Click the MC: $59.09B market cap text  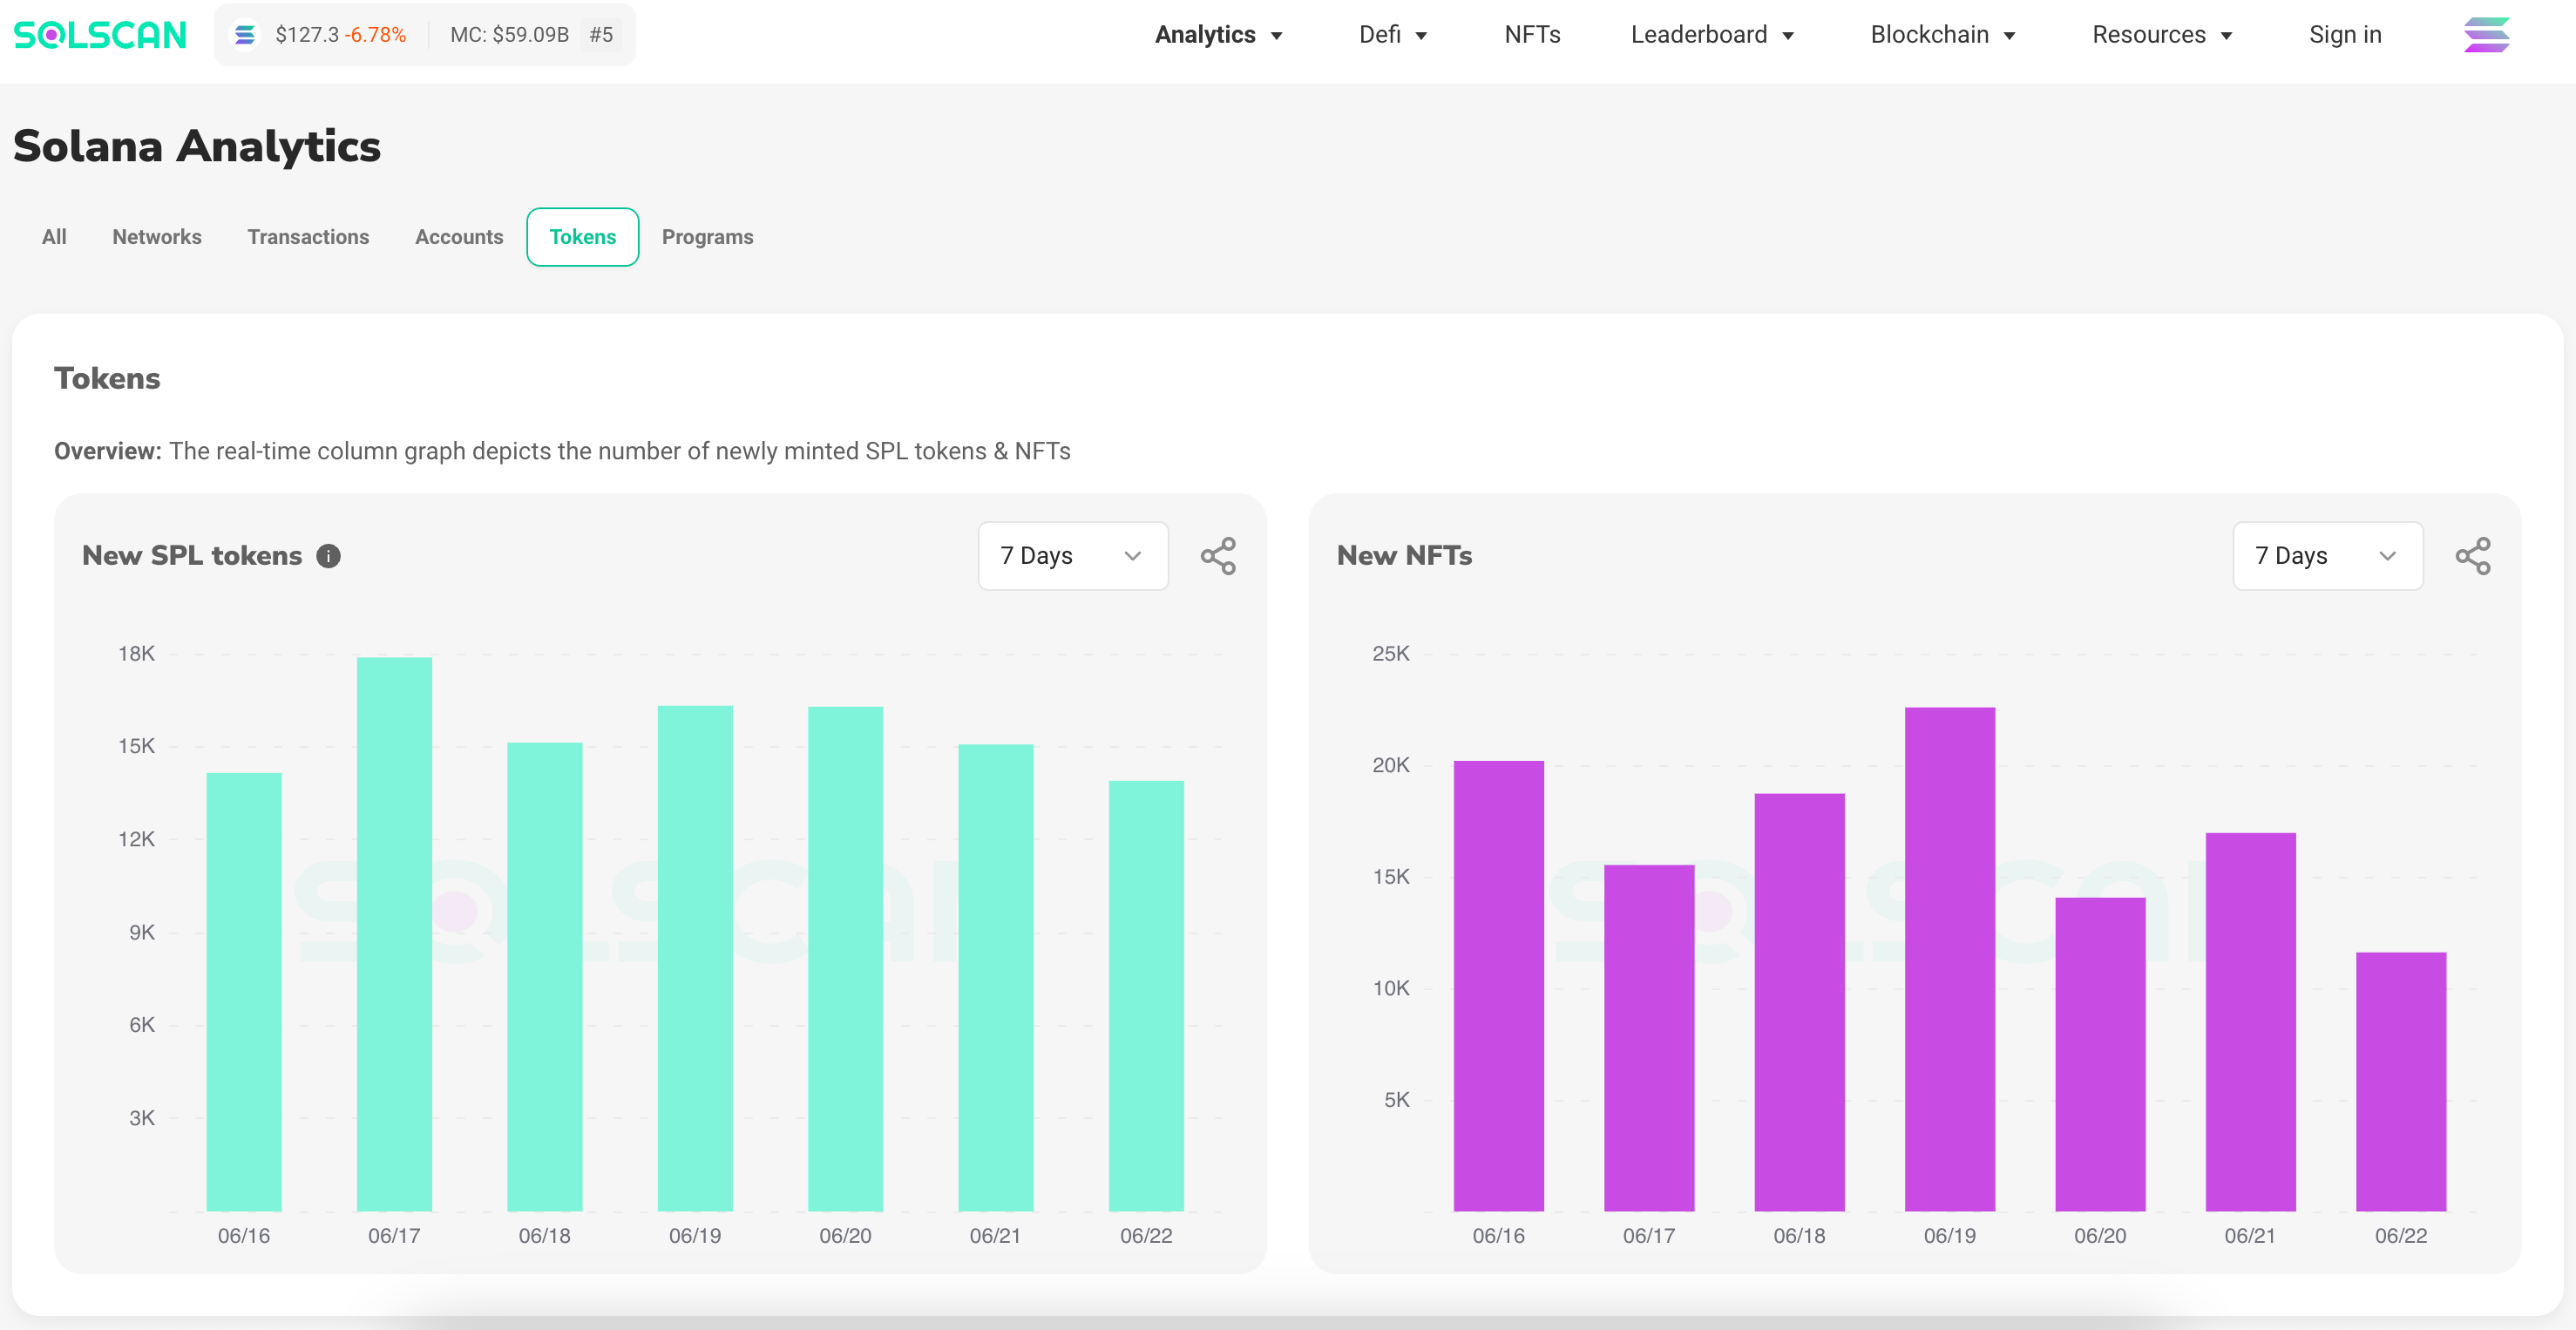[x=509, y=35]
